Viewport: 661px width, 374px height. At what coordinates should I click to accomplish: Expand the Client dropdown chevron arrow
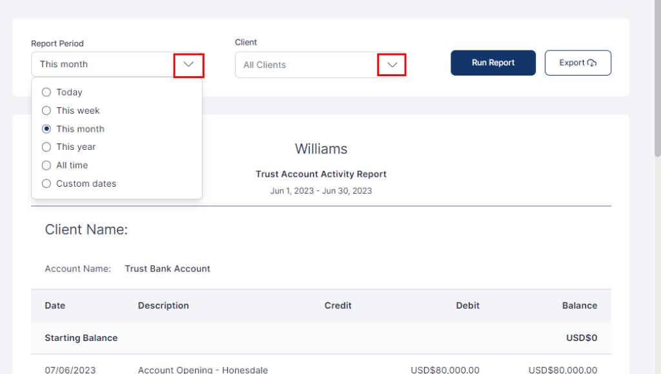coord(392,65)
